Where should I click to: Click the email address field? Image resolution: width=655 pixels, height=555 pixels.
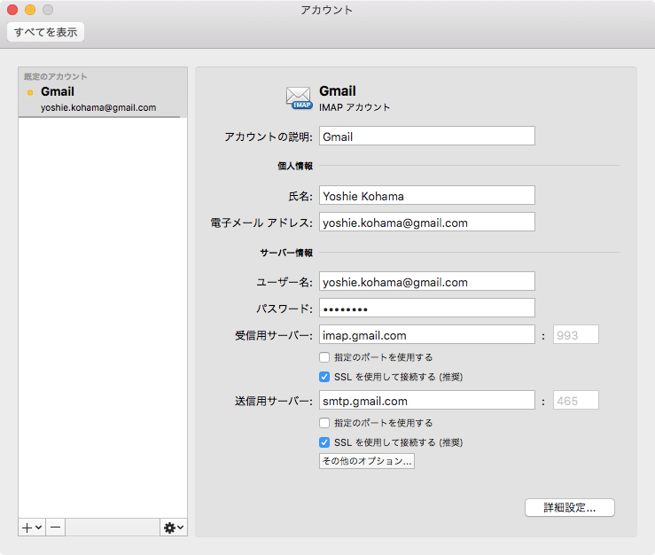pos(426,223)
